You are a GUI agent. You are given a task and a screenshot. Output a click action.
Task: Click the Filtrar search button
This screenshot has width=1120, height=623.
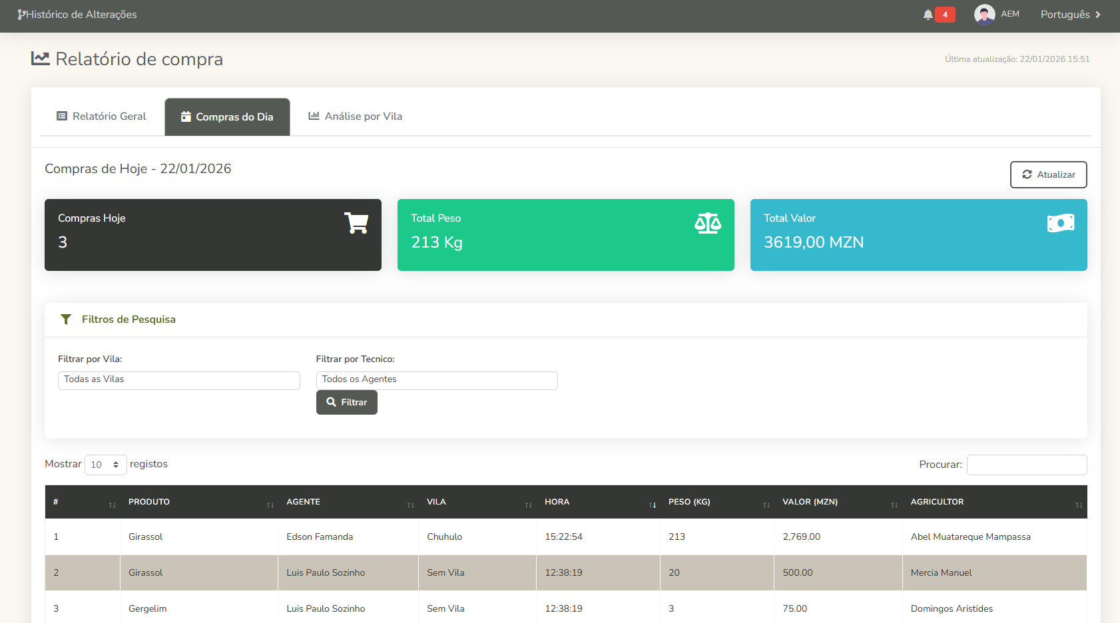point(346,403)
